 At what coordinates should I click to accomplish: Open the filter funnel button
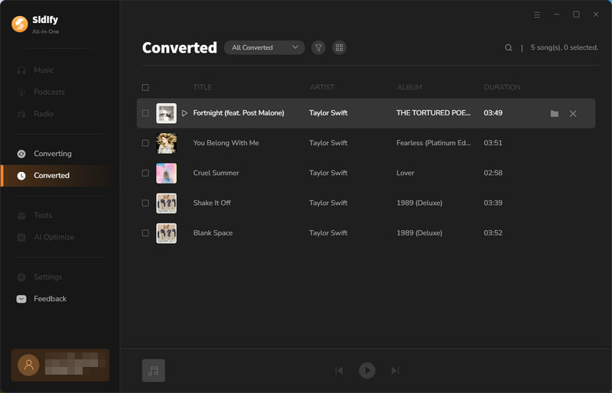pos(318,47)
